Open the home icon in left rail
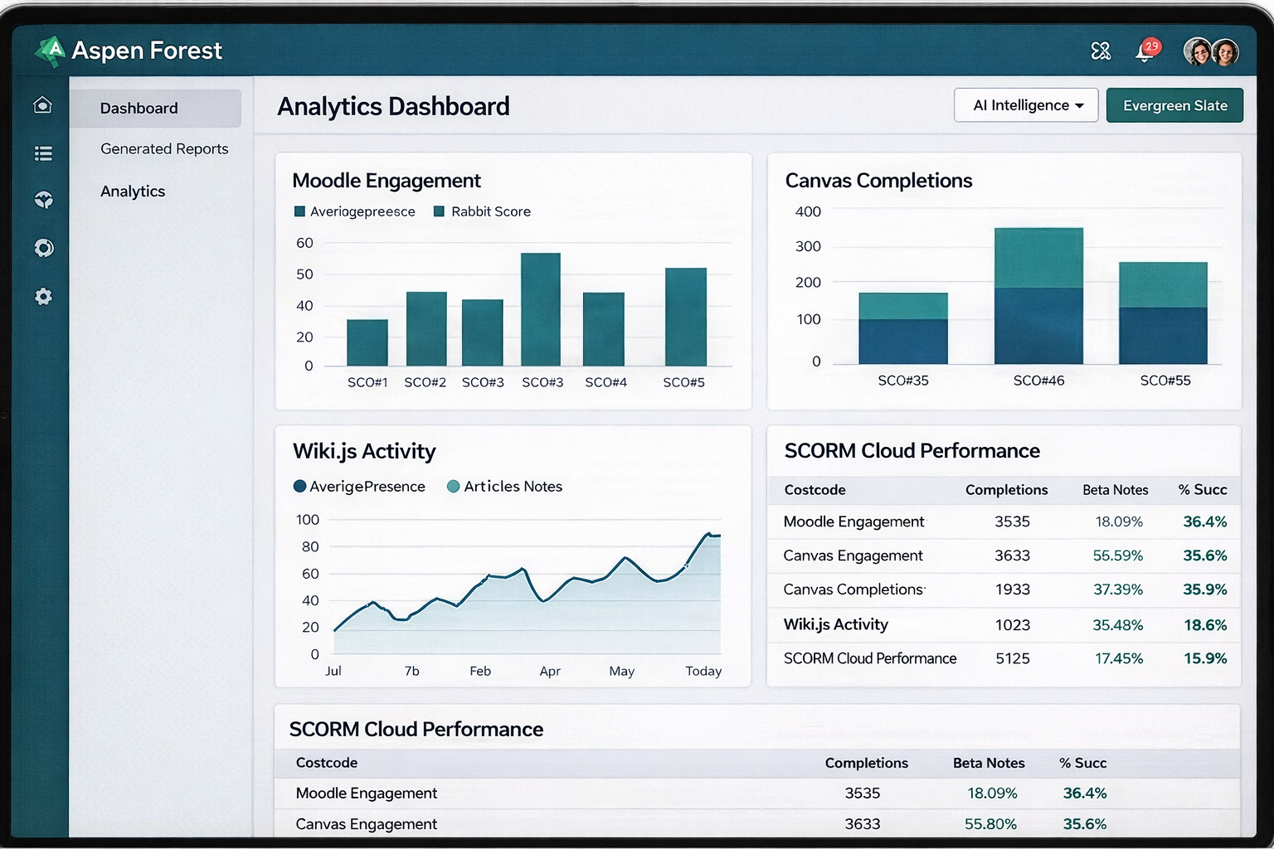The width and height of the screenshot is (1274, 849). (43, 105)
